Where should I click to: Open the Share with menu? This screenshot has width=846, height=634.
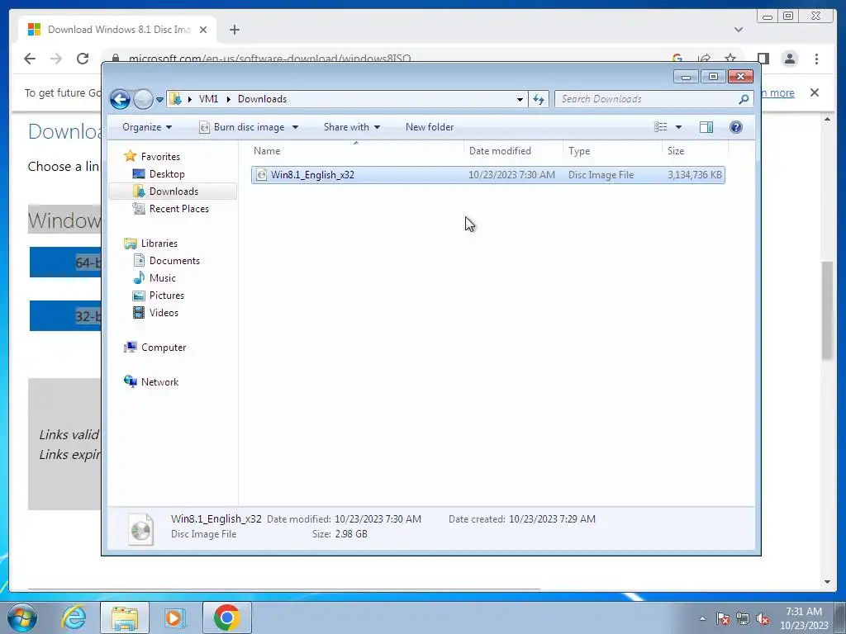tap(352, 127)
